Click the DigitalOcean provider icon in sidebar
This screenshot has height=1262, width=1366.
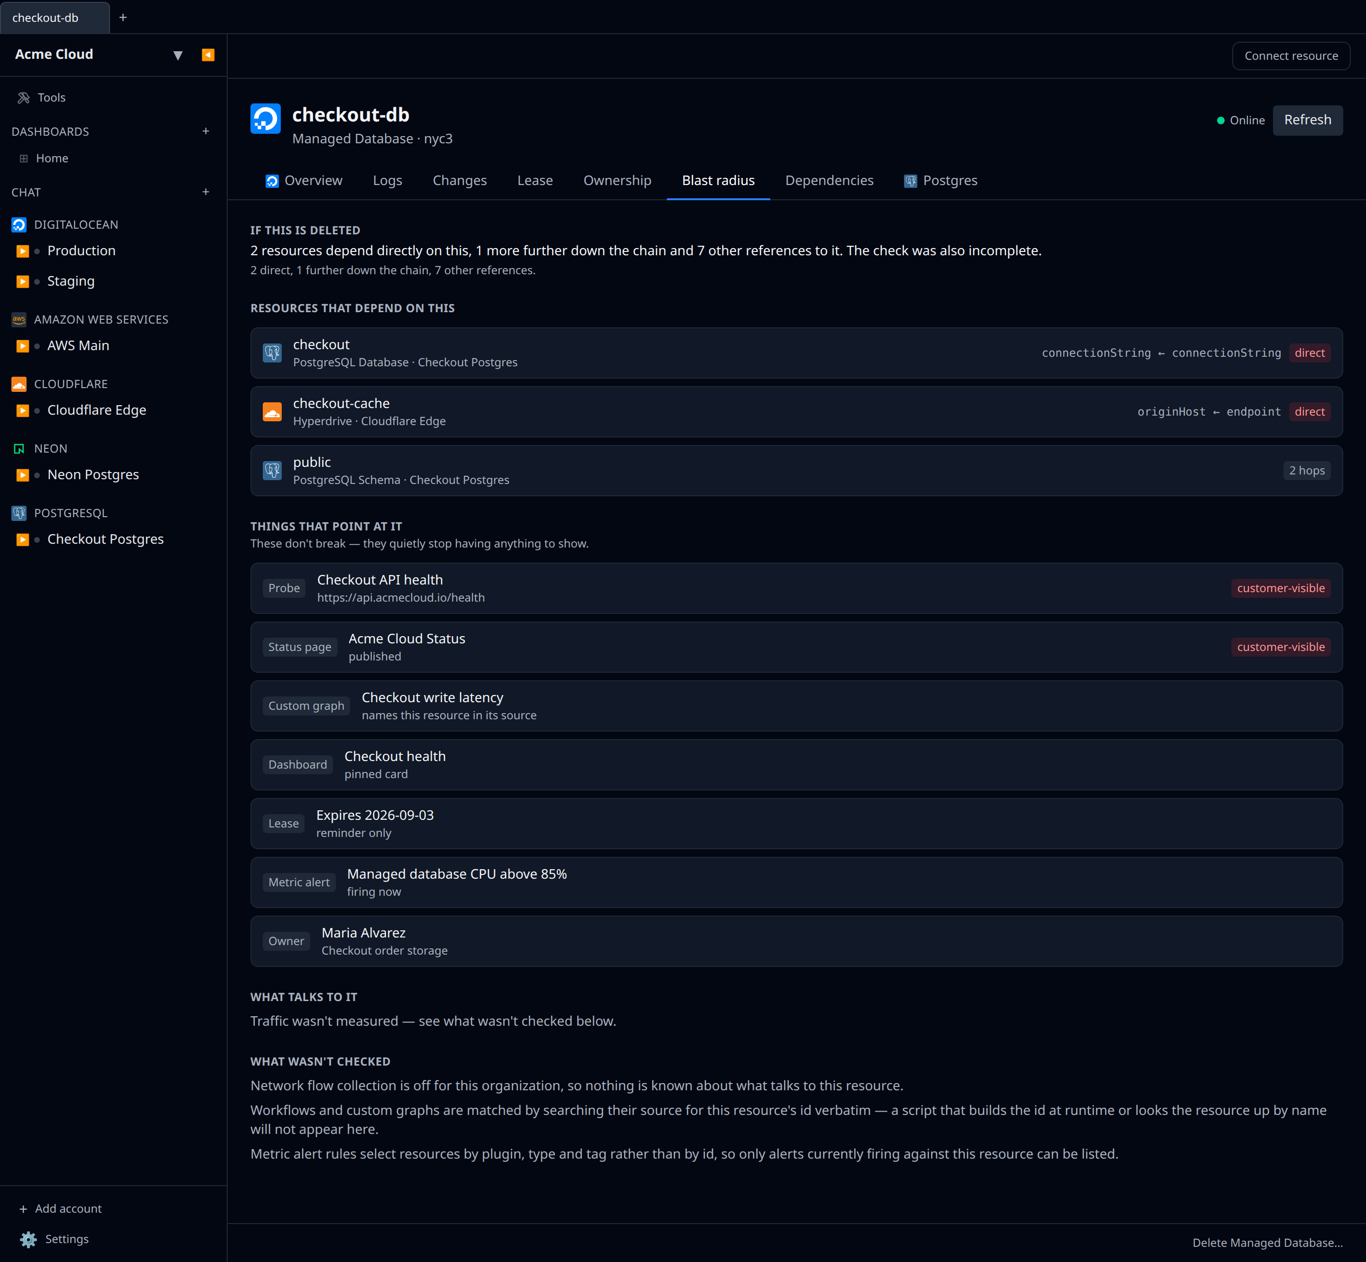coord(19,225)
